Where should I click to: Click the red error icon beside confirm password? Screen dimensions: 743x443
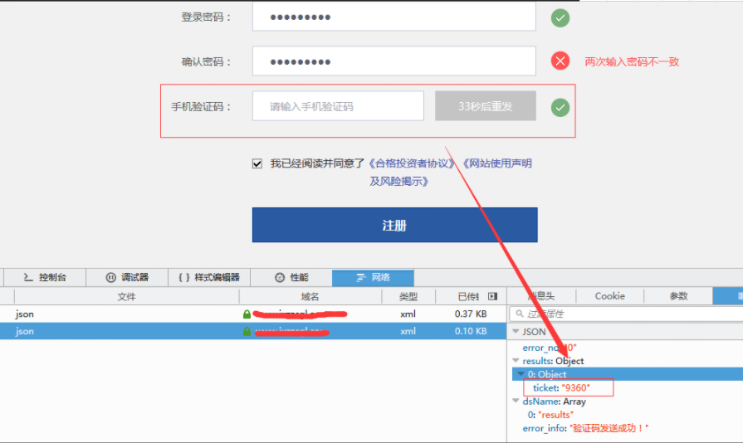560,61
